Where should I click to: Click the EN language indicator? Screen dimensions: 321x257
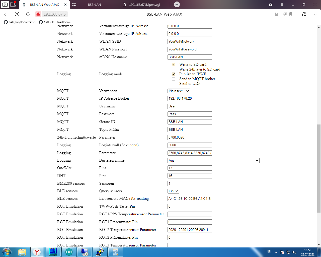(269, 251)
